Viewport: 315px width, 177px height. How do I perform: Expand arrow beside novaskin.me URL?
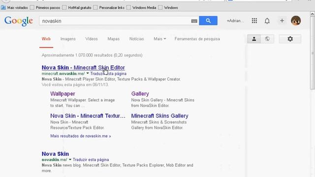(70, 159)
